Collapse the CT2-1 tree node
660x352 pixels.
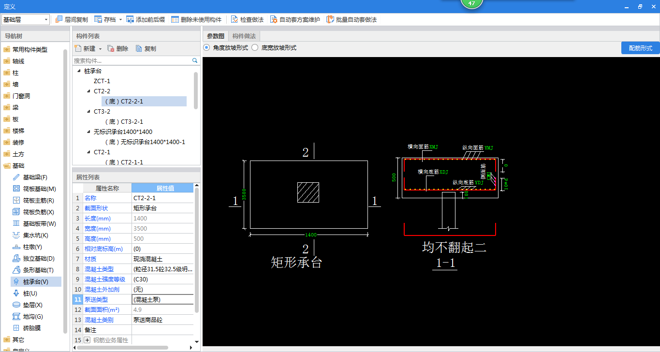click(88, 152)
